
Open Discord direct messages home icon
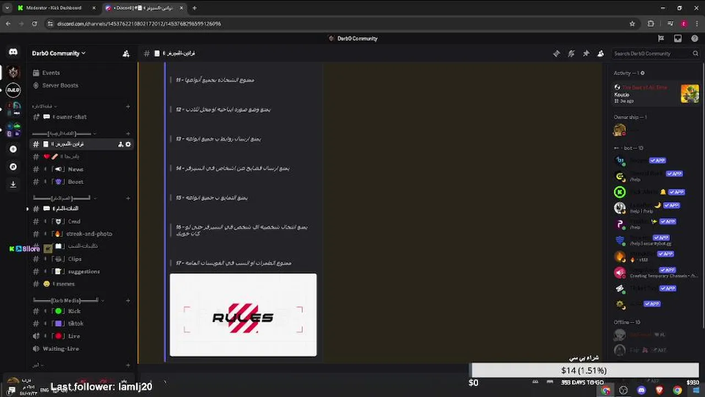pyautogui.click(x=13, y=52)
